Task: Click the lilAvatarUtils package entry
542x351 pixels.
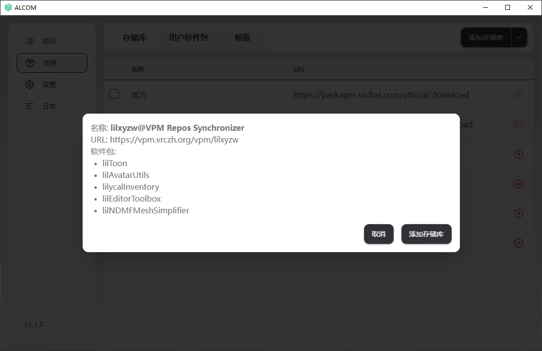Action: [126, 175]
